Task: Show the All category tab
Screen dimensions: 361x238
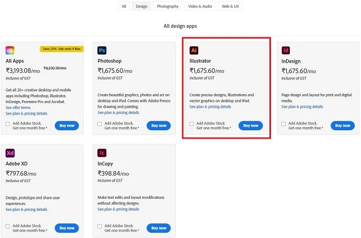Action: (x=124, y=6)
